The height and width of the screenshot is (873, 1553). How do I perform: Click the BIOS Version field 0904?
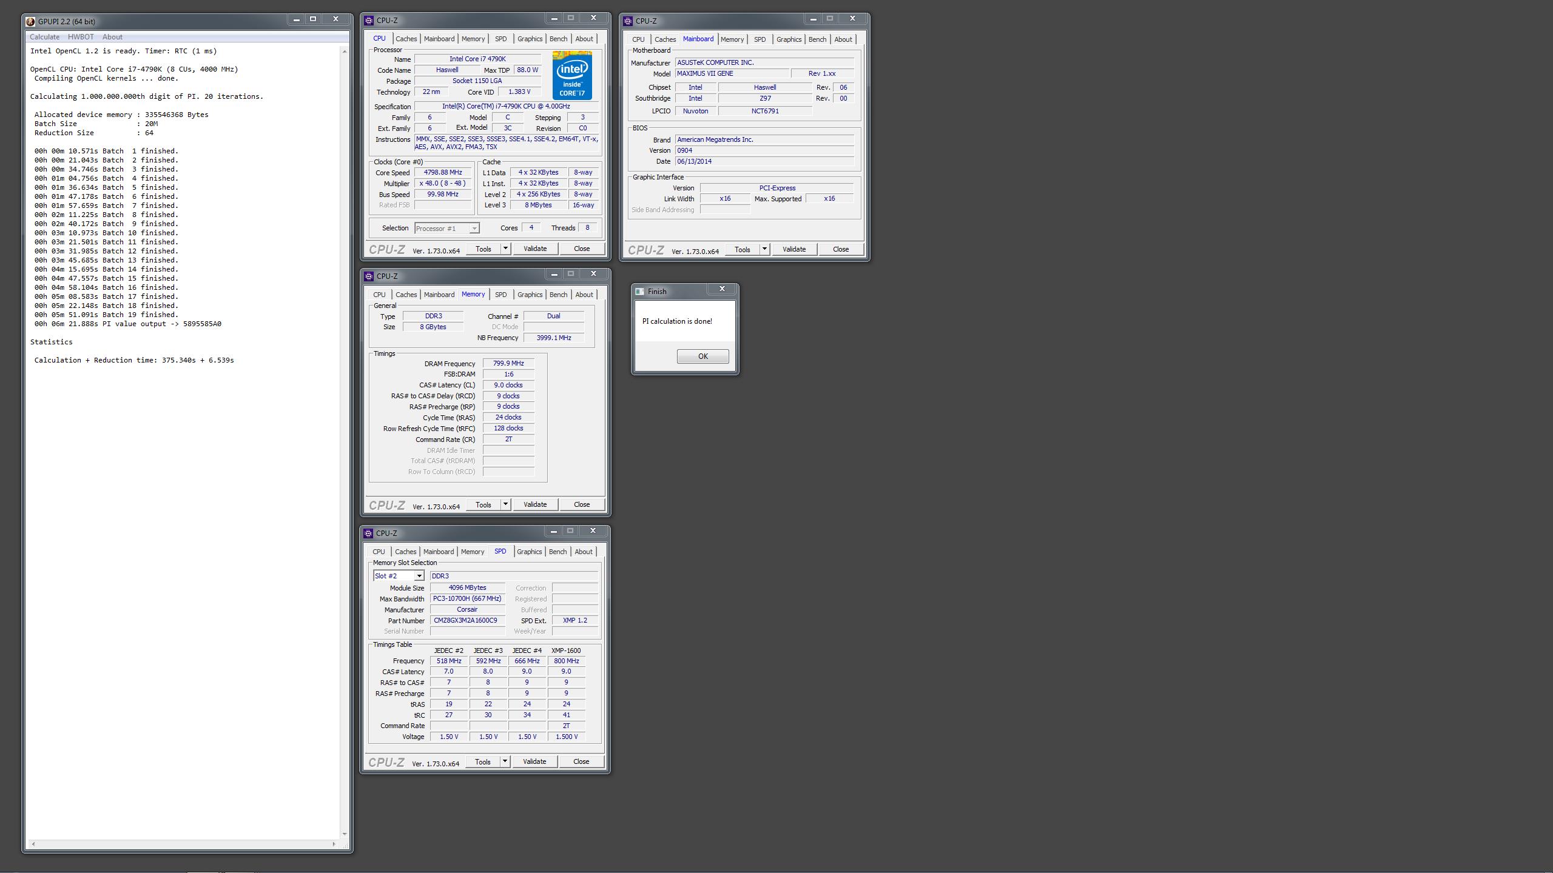(x=764, y=150)
